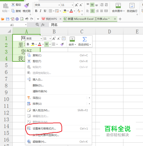
Task: Select row 5 header
Action: point(6,65)
